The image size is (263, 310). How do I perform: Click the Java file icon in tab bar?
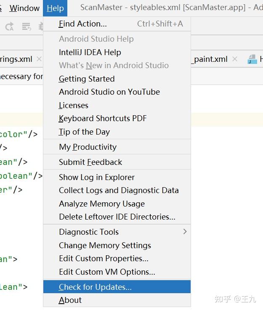tap(252, 59)
